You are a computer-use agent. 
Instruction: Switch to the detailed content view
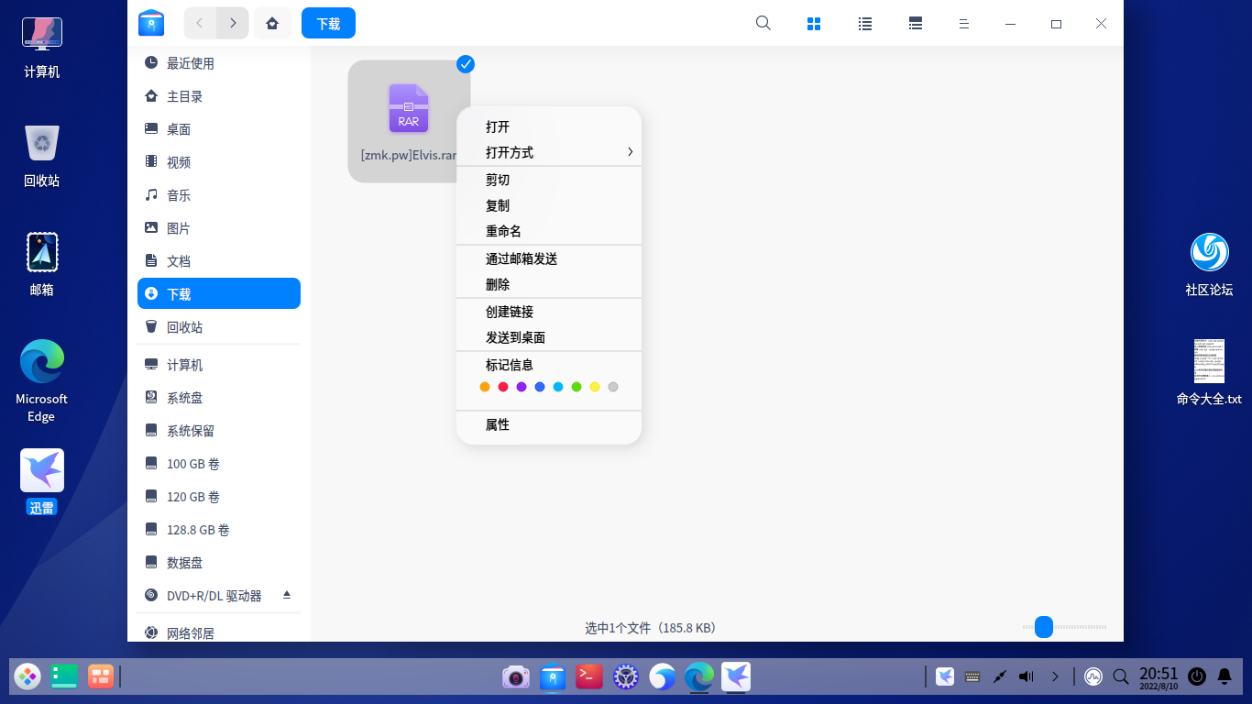pyautogui.click(x=915, y=23)
